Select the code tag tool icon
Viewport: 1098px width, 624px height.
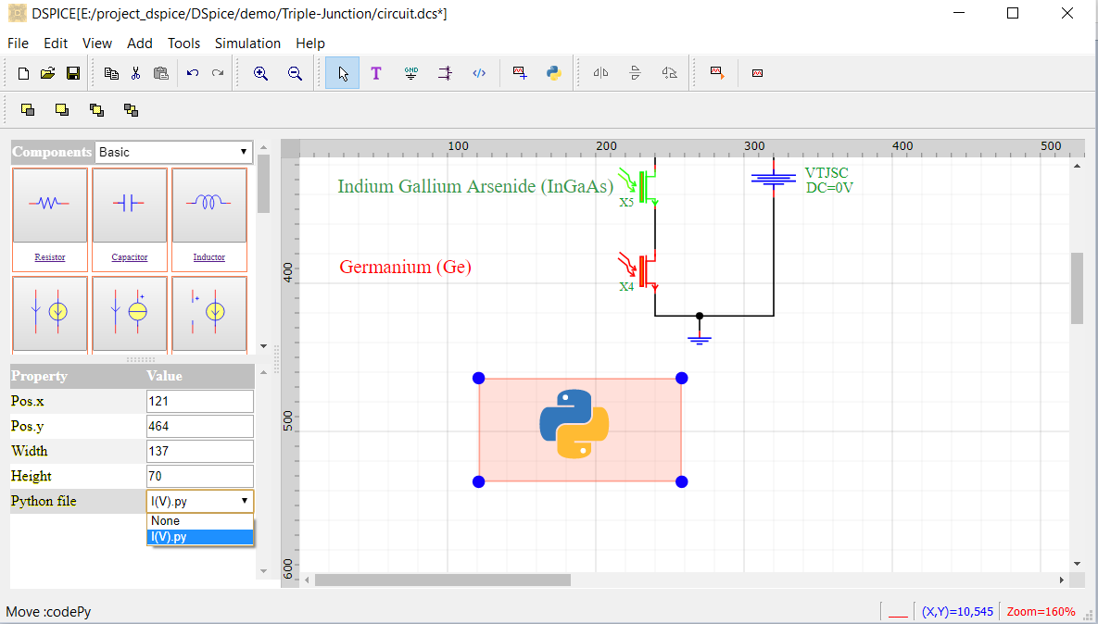point(479,73)
